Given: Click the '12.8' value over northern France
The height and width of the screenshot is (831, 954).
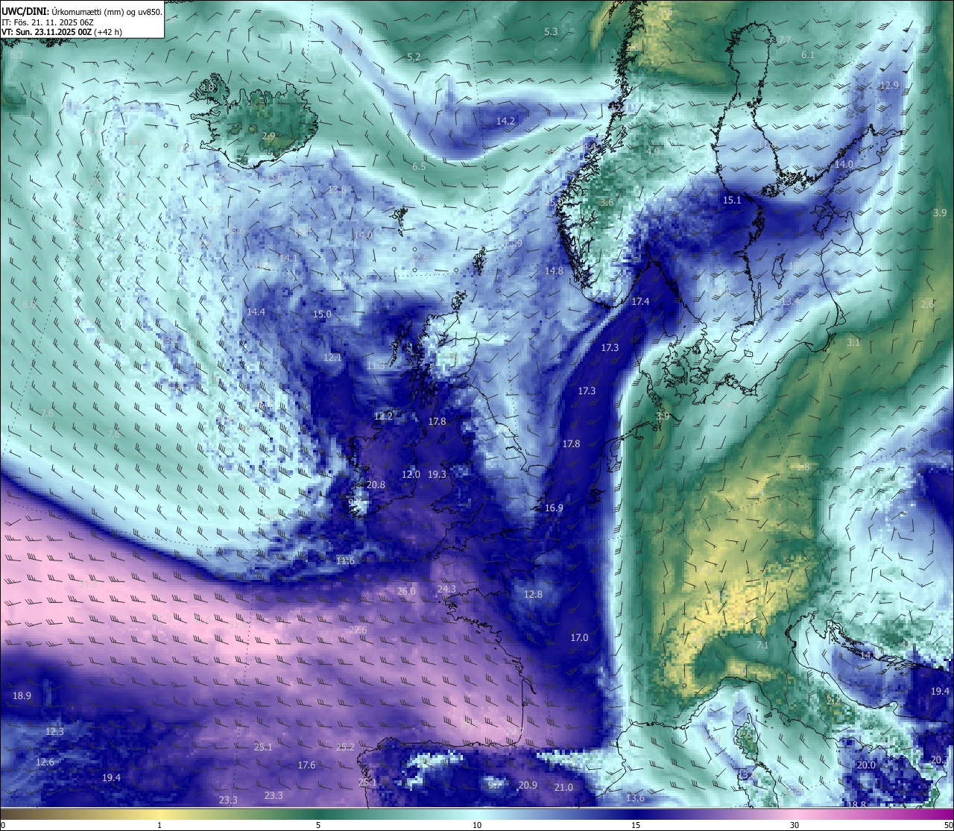Looking at the screenshot, I should 533,595.
